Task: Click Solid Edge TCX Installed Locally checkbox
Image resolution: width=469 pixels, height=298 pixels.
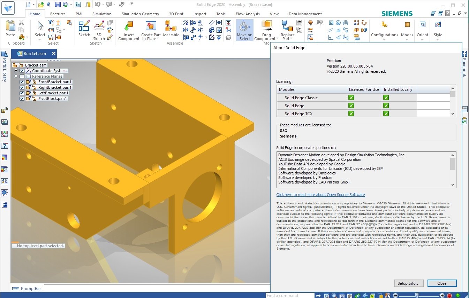Action: tap(386, 113)
